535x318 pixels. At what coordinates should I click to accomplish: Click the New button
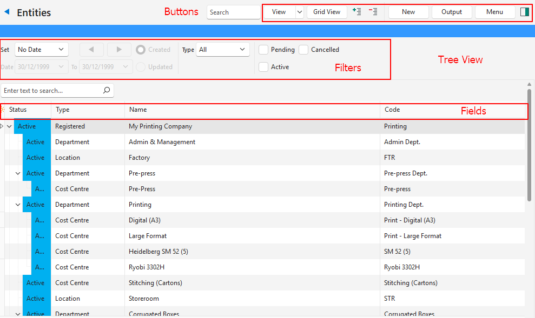pyautogui.click(x=408, y=12)
